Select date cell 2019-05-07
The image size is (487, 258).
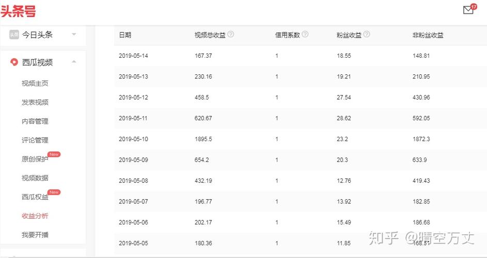(134, 201)
